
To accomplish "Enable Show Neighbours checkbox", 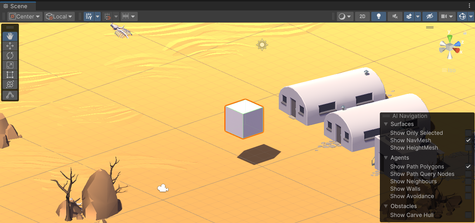I will [469, 181].
